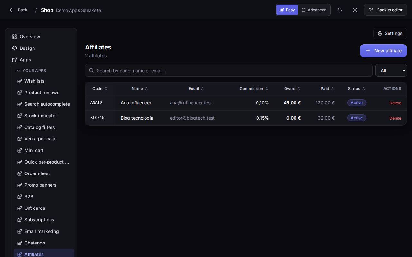The width and height of the screenshot is (412, 257).
Task: Sort table by Name column
Action: pos(140,89)
